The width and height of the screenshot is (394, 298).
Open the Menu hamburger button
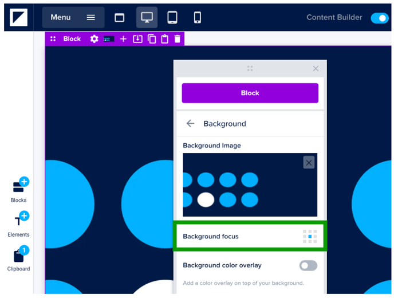coord(73,17)
